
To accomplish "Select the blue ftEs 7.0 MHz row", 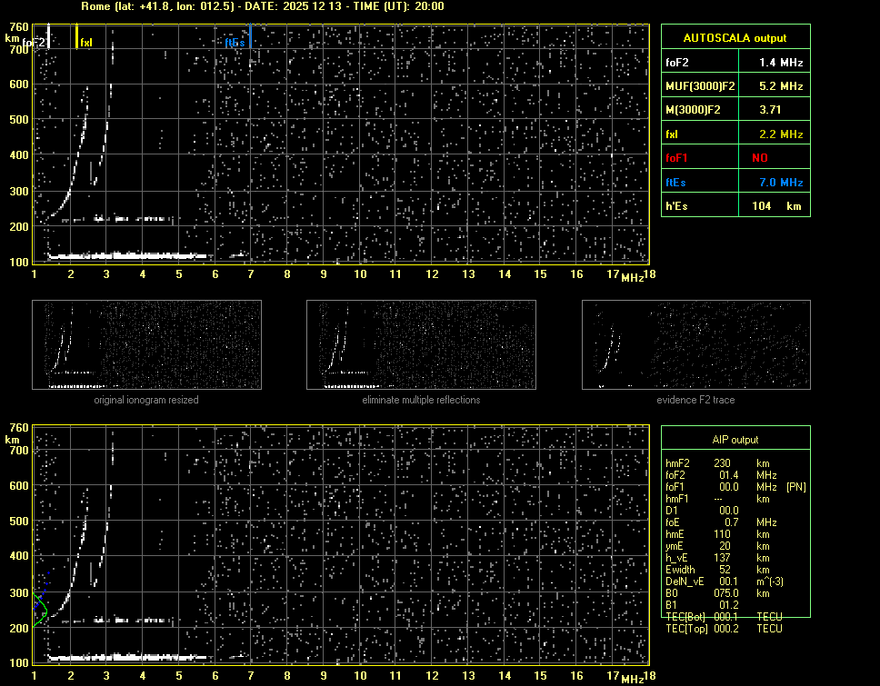I will coord(734,182).
